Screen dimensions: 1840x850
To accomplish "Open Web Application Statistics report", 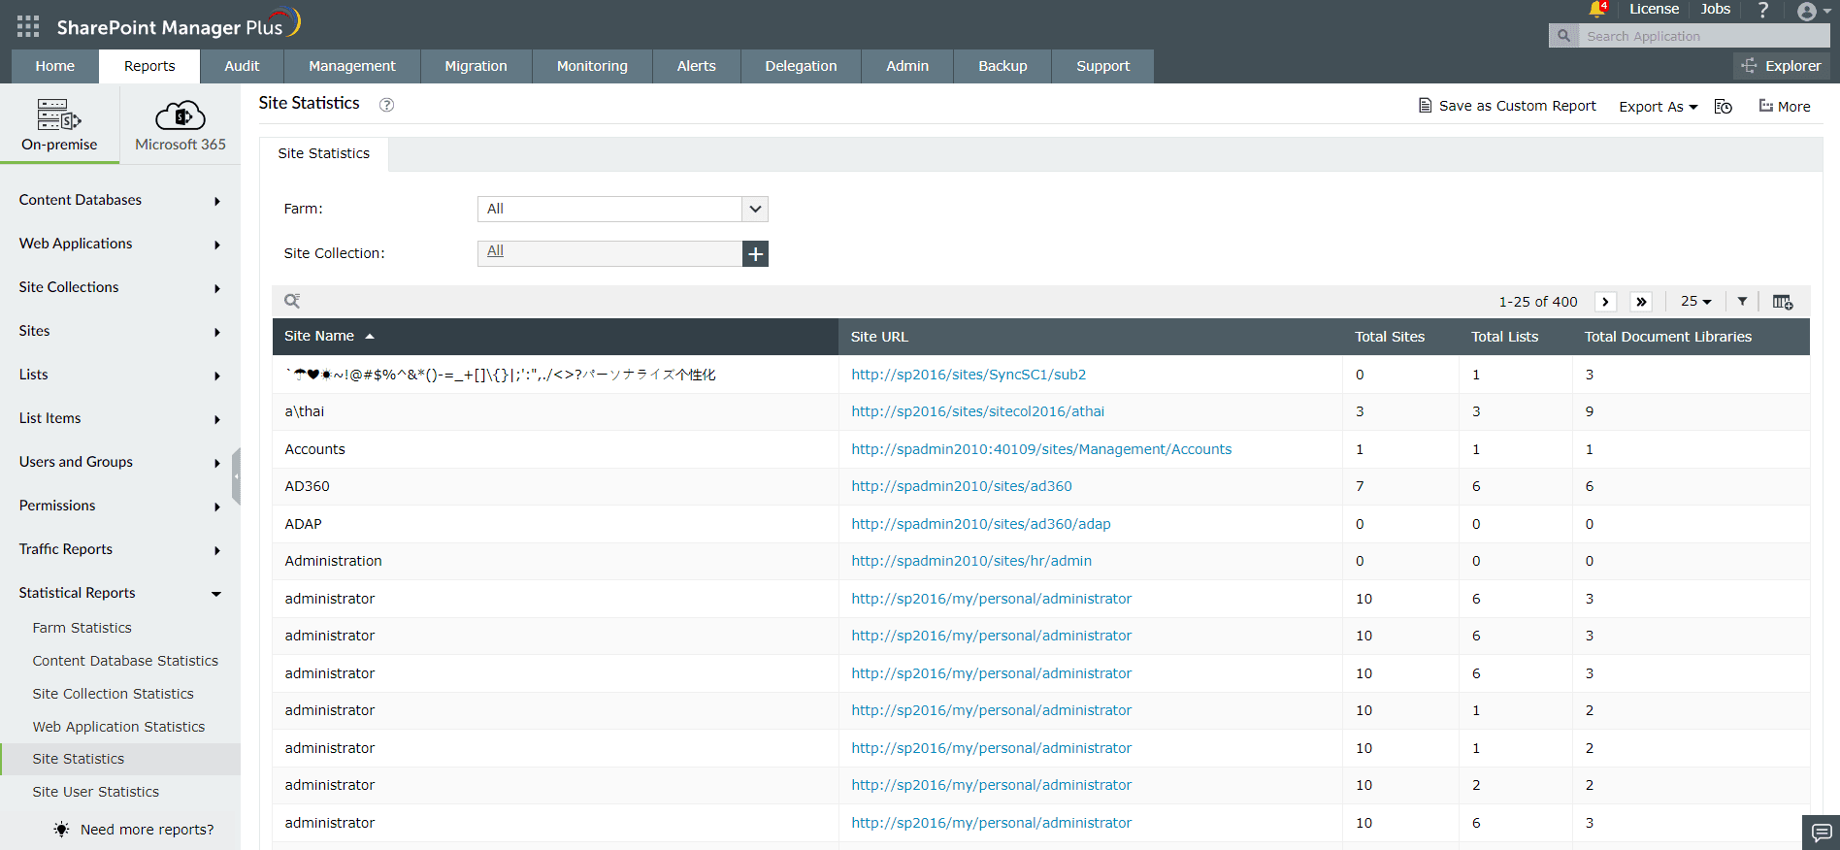I will (x=120, y=727).
